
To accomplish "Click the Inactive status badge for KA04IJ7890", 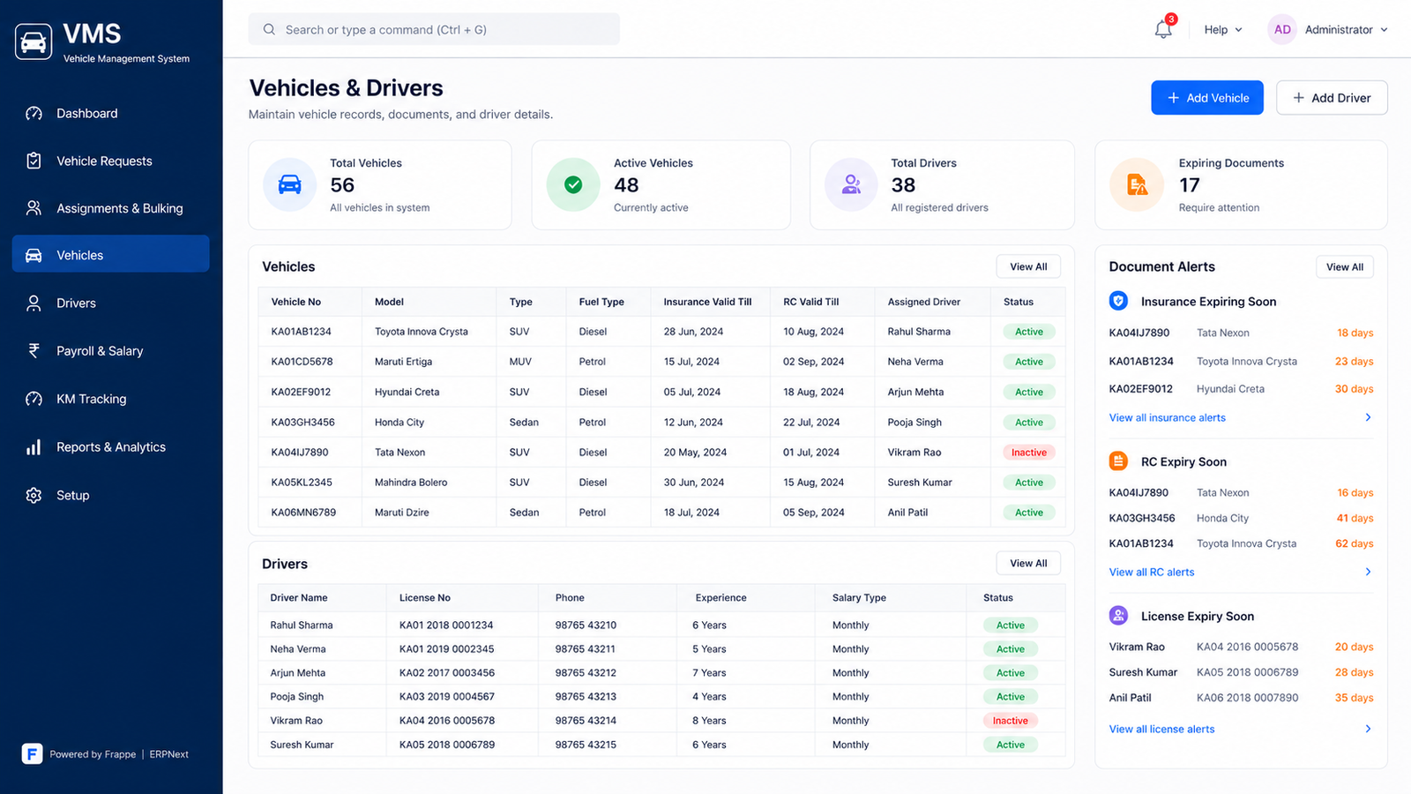I will coord(1028,452).
